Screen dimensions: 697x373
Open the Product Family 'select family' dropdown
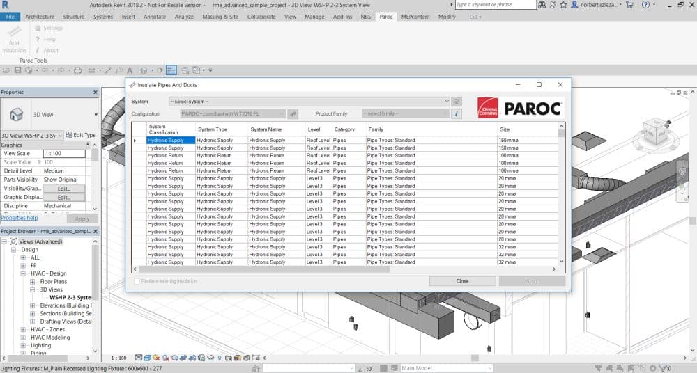coord(406,114)
